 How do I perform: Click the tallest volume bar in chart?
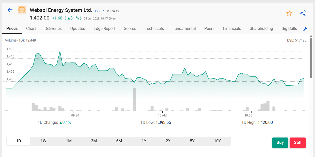(x=134, y=100)
